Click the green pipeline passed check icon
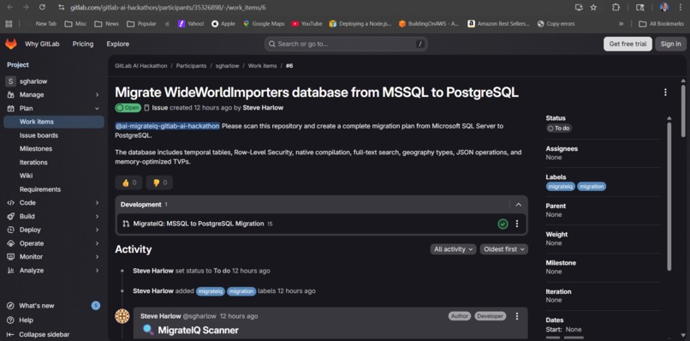The height and width of the screenshot is (341, 690). click(503, 224)
